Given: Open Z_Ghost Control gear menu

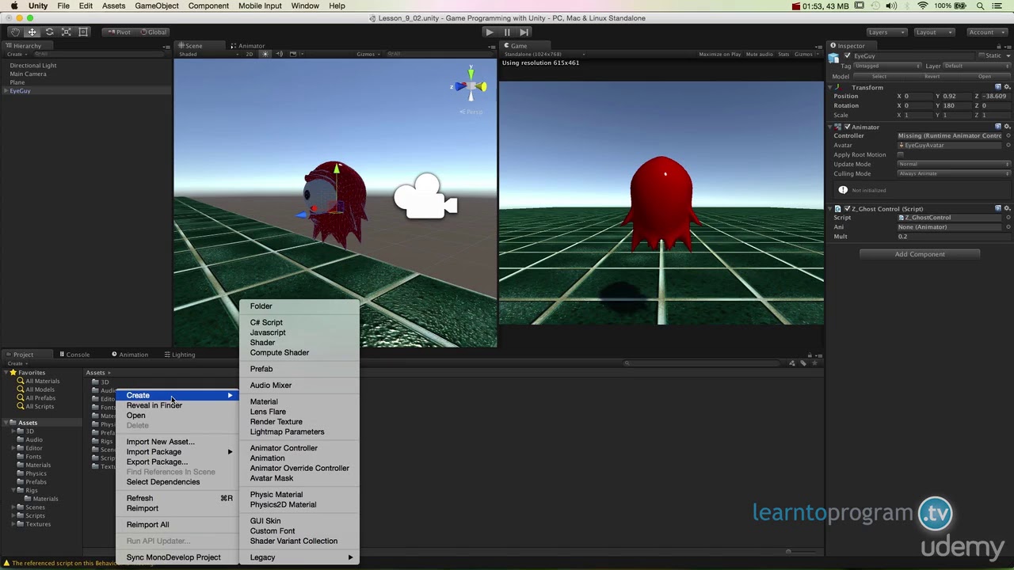Looking at the screenshot, I should [x=1007, y=209].
